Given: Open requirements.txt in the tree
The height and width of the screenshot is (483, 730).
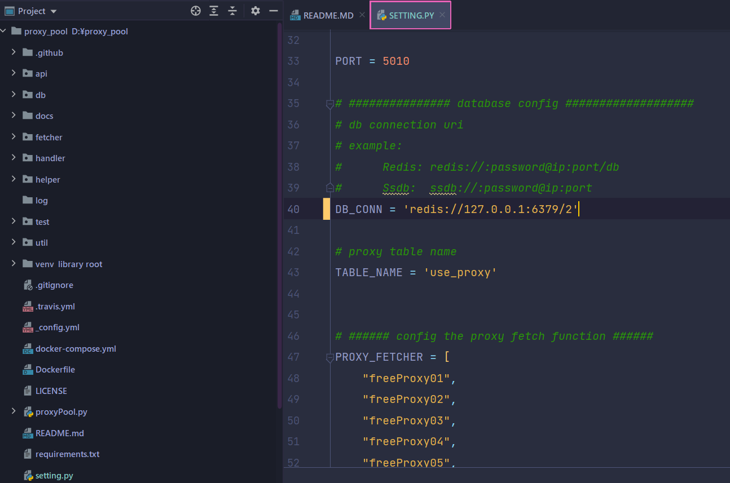Looking at the screenshot, I should click(x=67, y=454).
